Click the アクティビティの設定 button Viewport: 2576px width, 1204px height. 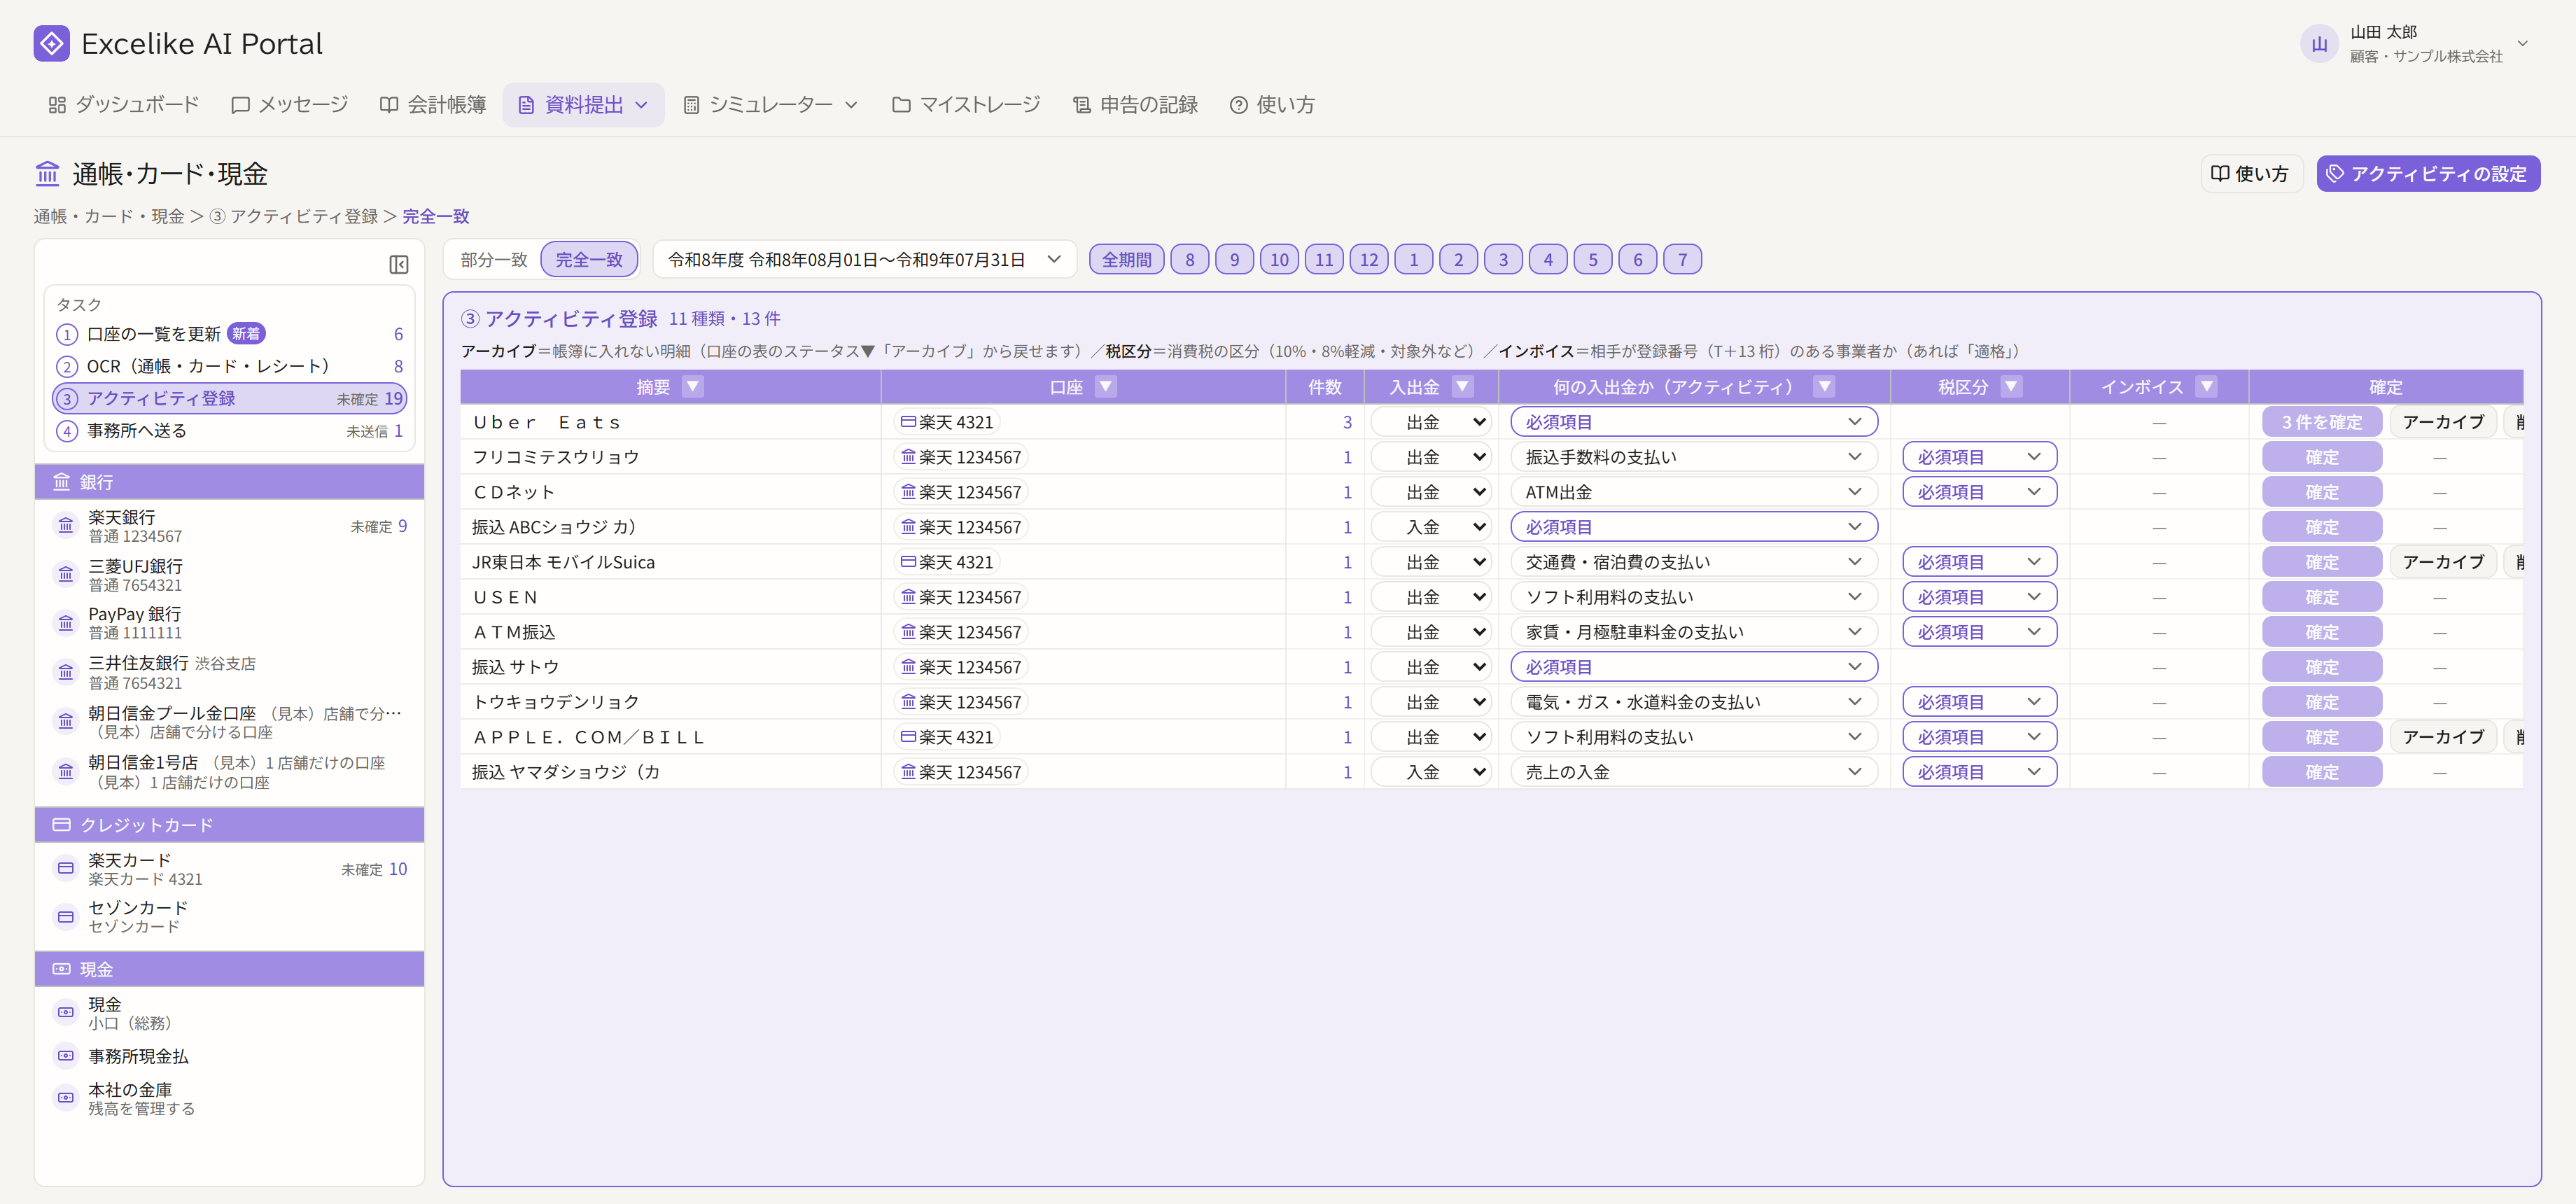point(2428,174)
